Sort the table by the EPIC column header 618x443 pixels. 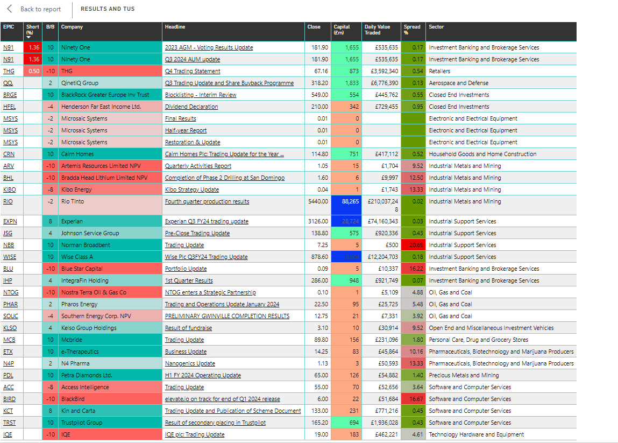click(x=10, y=26)
